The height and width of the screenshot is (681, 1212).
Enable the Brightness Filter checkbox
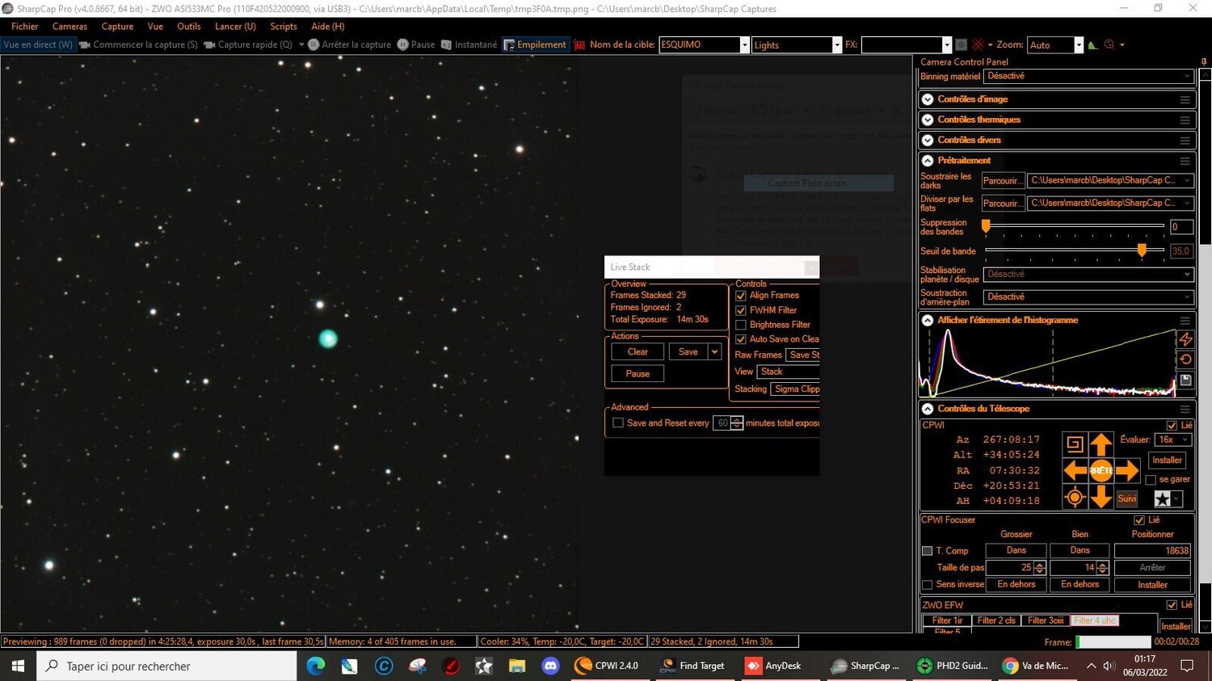pos(741,325)
